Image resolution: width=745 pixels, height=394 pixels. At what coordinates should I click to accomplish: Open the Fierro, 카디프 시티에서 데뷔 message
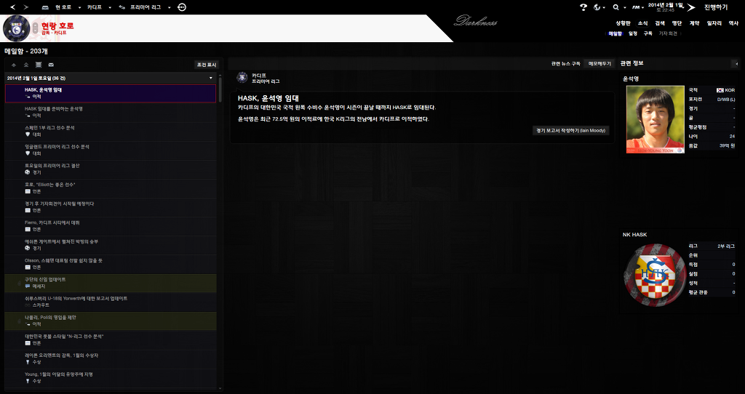point(111,226)
